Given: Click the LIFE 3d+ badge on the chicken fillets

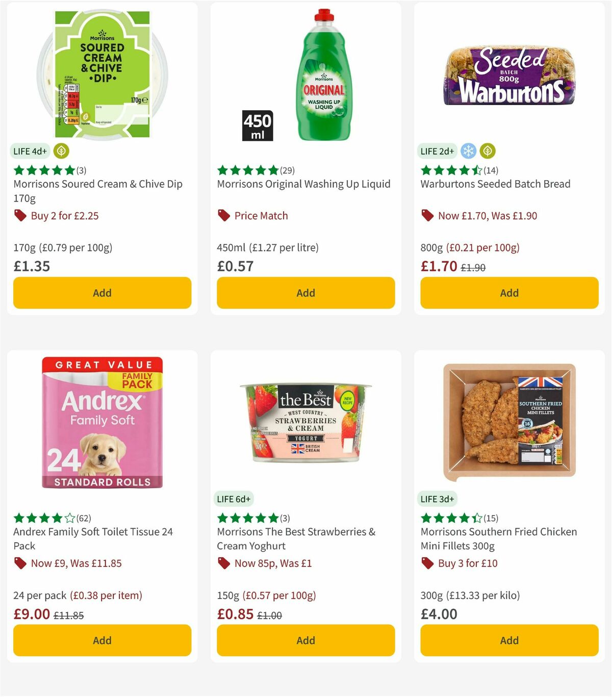Looking at the screenshot, I should click(x=437, y=499).
